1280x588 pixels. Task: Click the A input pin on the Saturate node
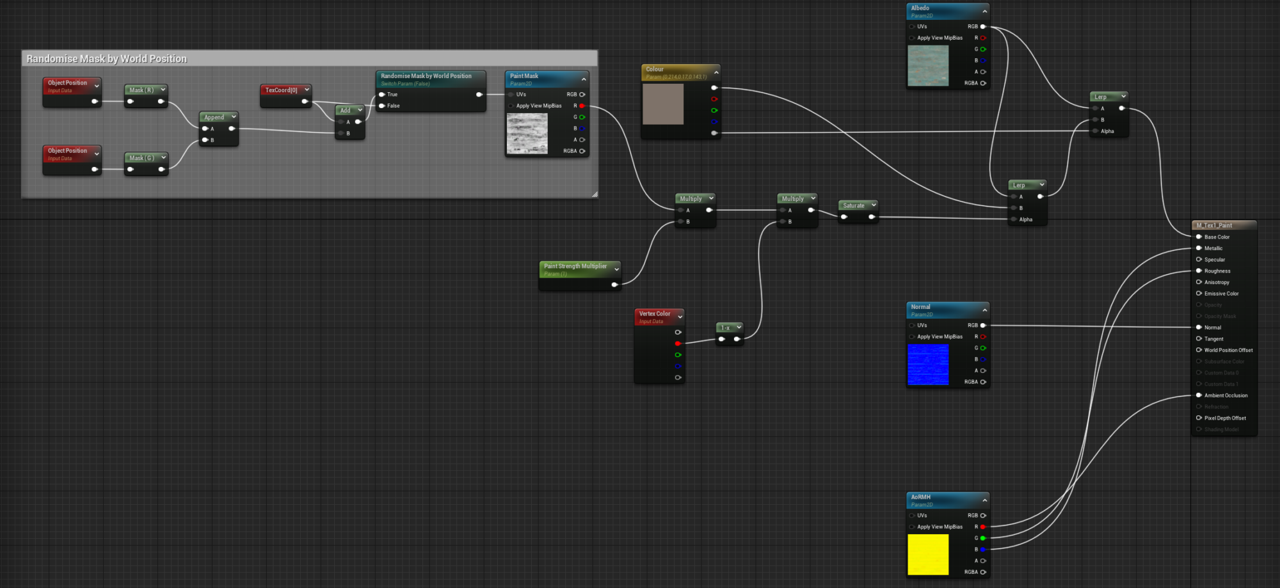[x=844, y=215]
